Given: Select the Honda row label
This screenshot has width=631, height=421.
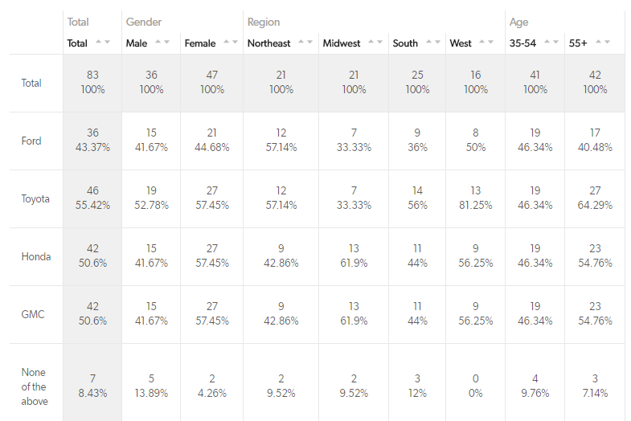Looking at the screenshot, I should (35, 256).
